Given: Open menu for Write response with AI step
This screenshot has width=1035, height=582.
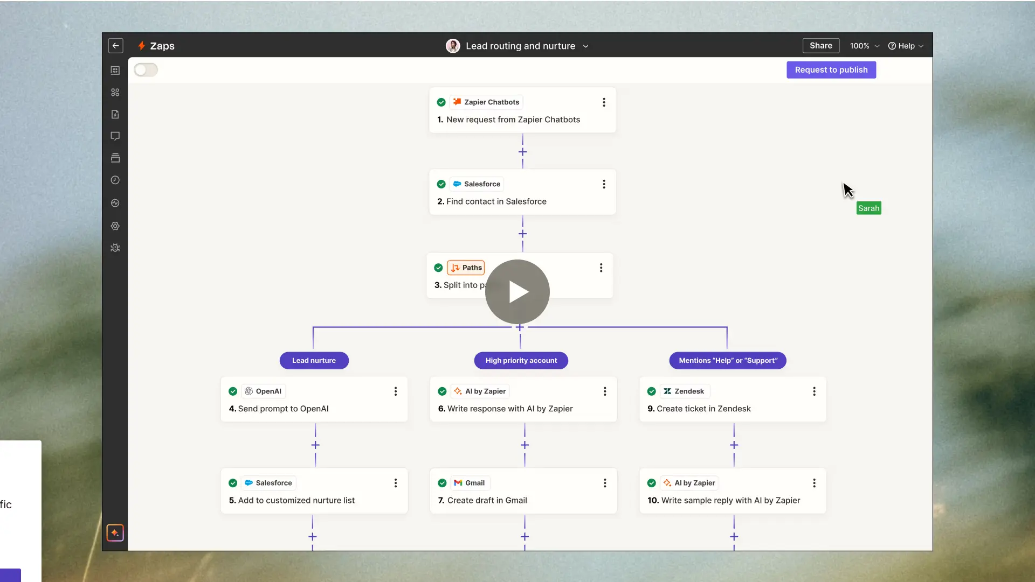Looking at the screenshot, I should coord(605,391).
